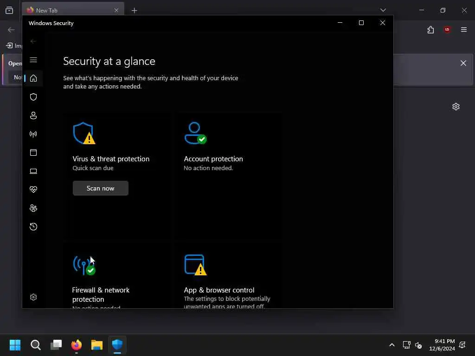The width and height of the screenshot is (475, 356).
Task: Open Firewall & network antenna icon in the sidebar
Action: point(33,134)
